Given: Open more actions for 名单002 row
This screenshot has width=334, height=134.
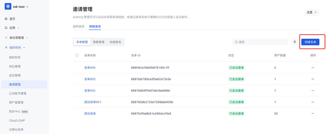Looking at the screenshot, I should 313,91.
